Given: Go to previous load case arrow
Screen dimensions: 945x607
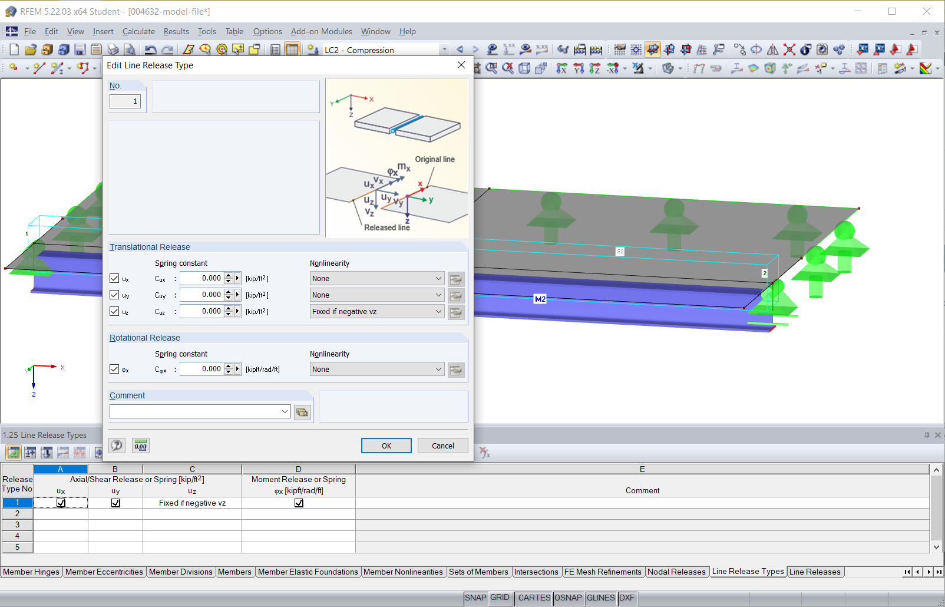Looking at the screenshot, I should tap(460, 50).
